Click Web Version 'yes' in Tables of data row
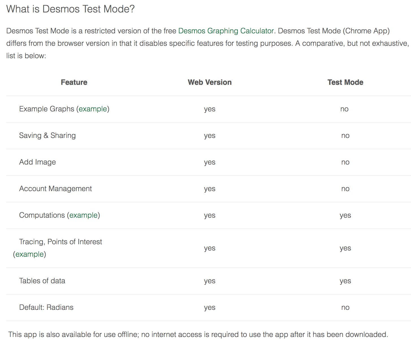The image size is (411, 350). [x=210, y=281]
